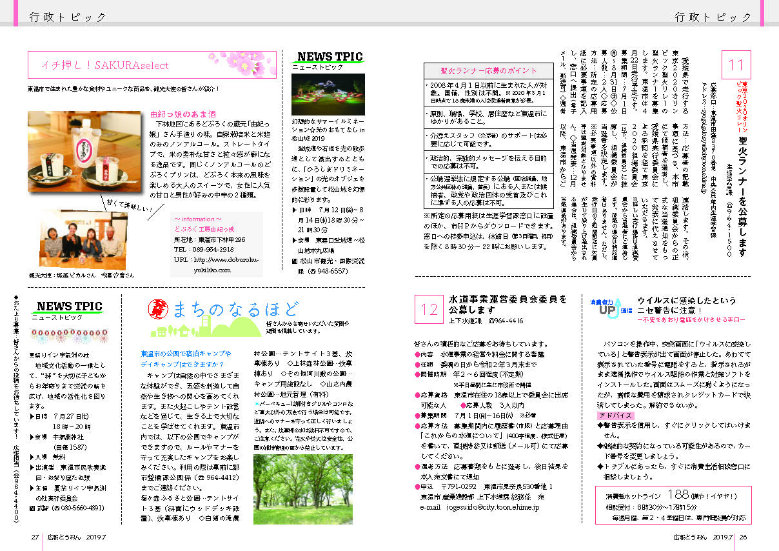Viewport: 779px width, 551px height.
Task: Select the 夏祭りイン宇氣洲の社 event title
Action: [x=59, y=354]
